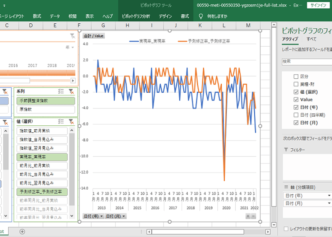The width and height of the screenshot is (332, 237).
Task: Open the 数式 ribbon tab
Action: 37,16
